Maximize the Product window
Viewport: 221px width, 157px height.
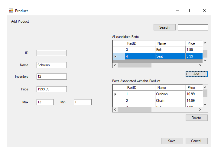click(191, 11)
